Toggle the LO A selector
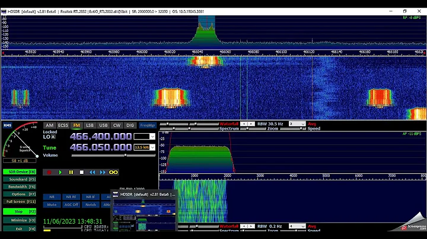Viewport: 427px width, 239px height. click(x=53, y=137)
